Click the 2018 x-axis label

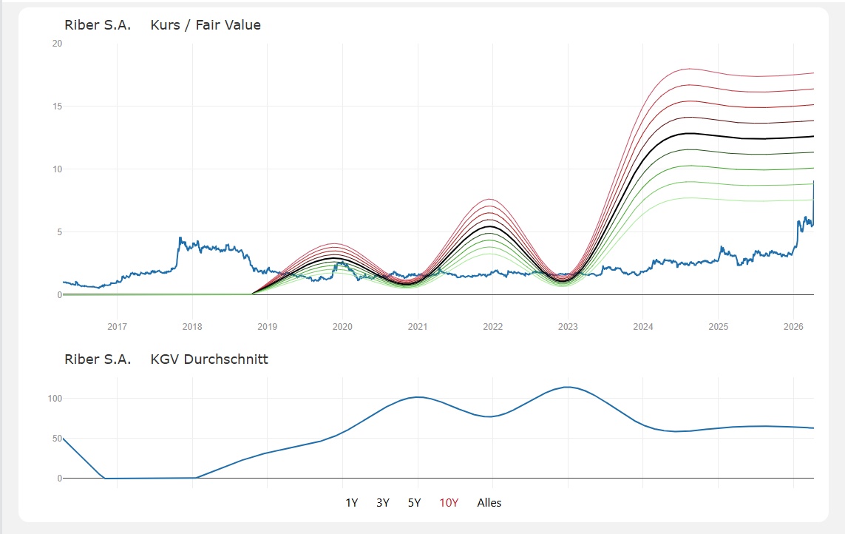click(x=192, y=326)
